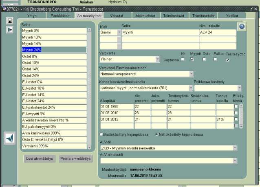Select Bruttokäsittely kirjanpidossa radio button

coord(101,134)
